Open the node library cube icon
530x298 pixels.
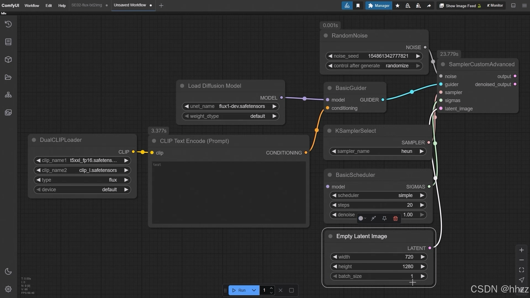coord(8,60)
